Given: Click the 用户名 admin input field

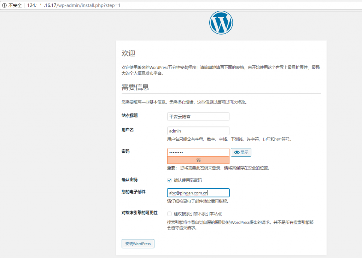Looking at the screenshot, I should pos(198,131).
